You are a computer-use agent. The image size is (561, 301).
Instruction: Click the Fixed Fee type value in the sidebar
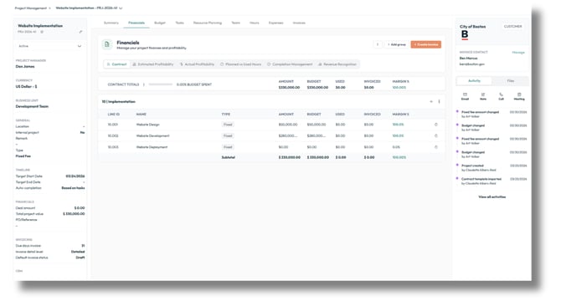(x=23, y=156)
